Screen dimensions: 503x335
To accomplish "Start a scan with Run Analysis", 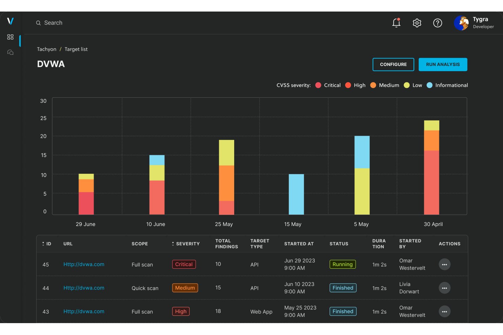I will (443, 64).
